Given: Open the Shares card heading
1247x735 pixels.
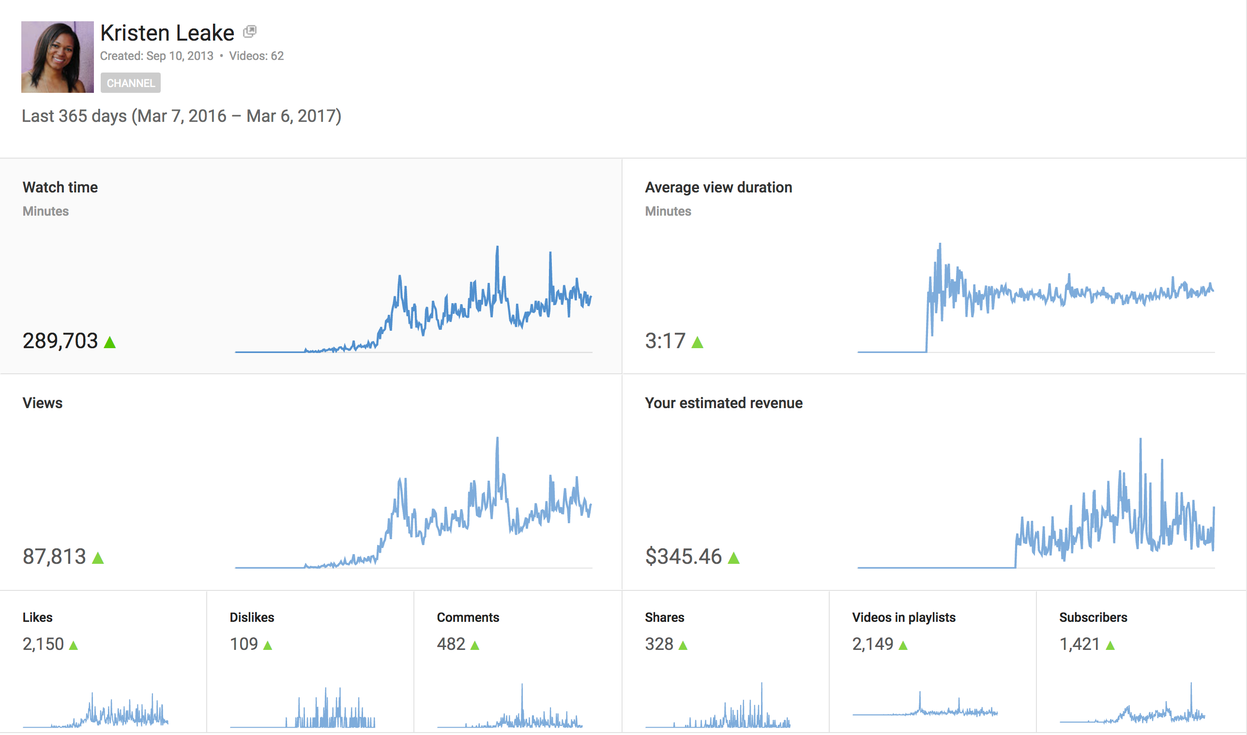Looking at the screenshot, I should [x=665, y=617].
